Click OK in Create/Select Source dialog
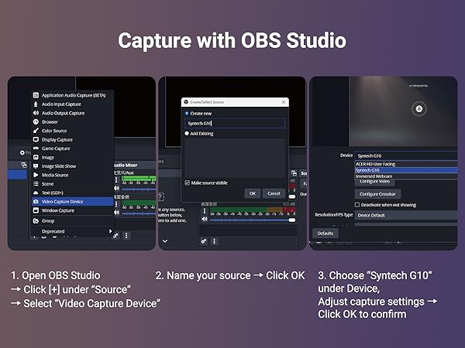465x348 pixels. pyautogui.click(x=253, y=193)
